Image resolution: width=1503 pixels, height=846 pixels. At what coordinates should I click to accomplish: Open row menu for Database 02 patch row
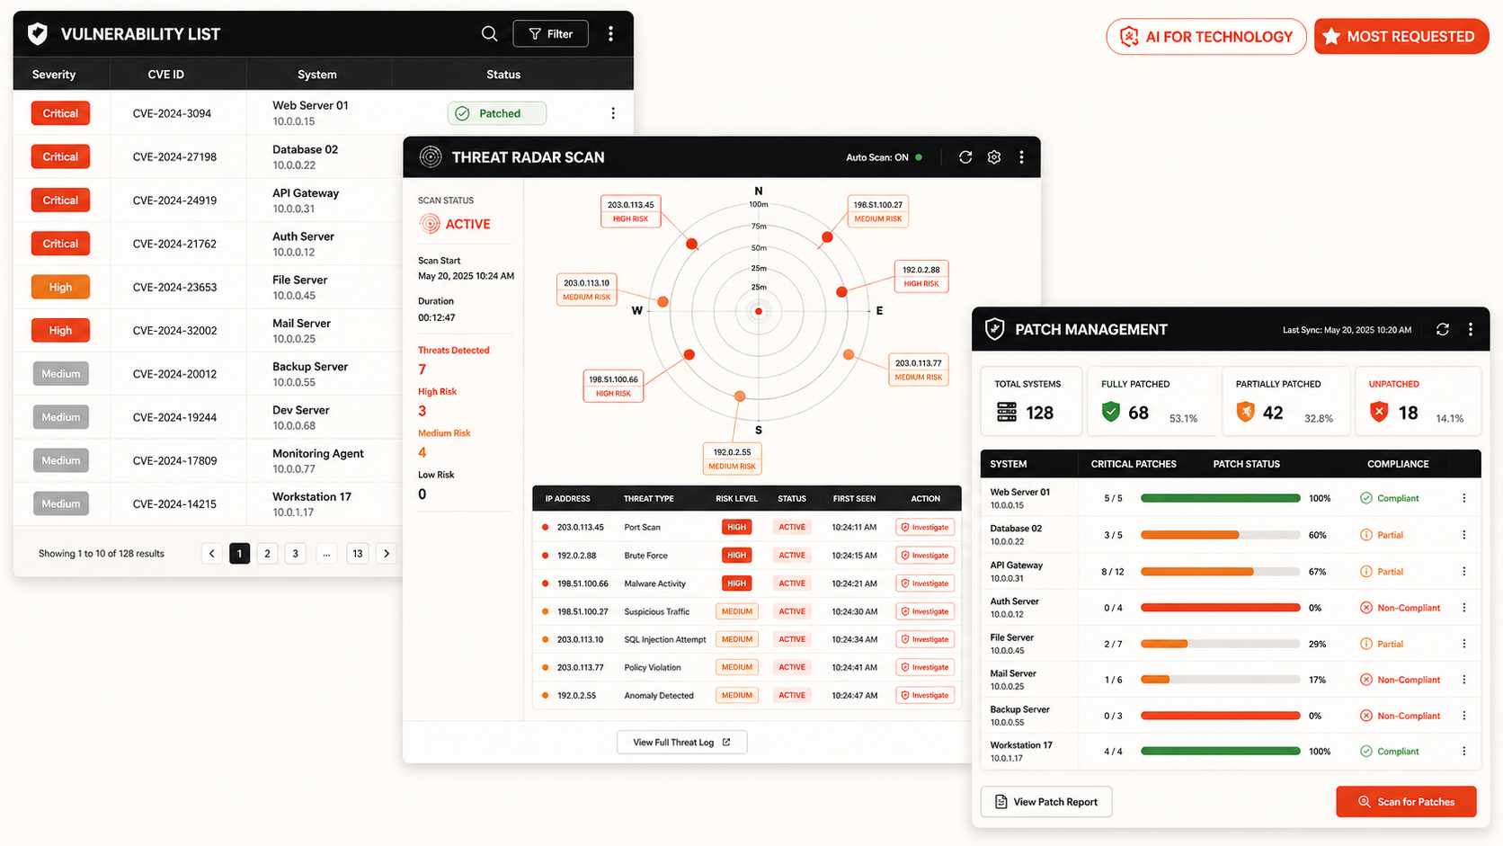coord(1463,535)
